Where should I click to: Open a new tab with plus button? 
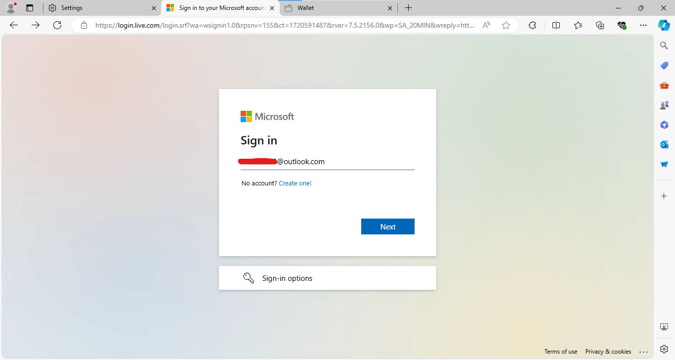[408, 8]
